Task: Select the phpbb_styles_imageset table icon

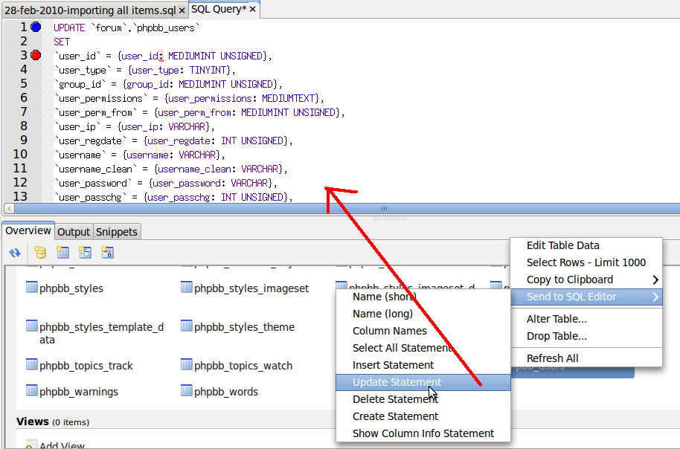Action: [x=187, y=287]
